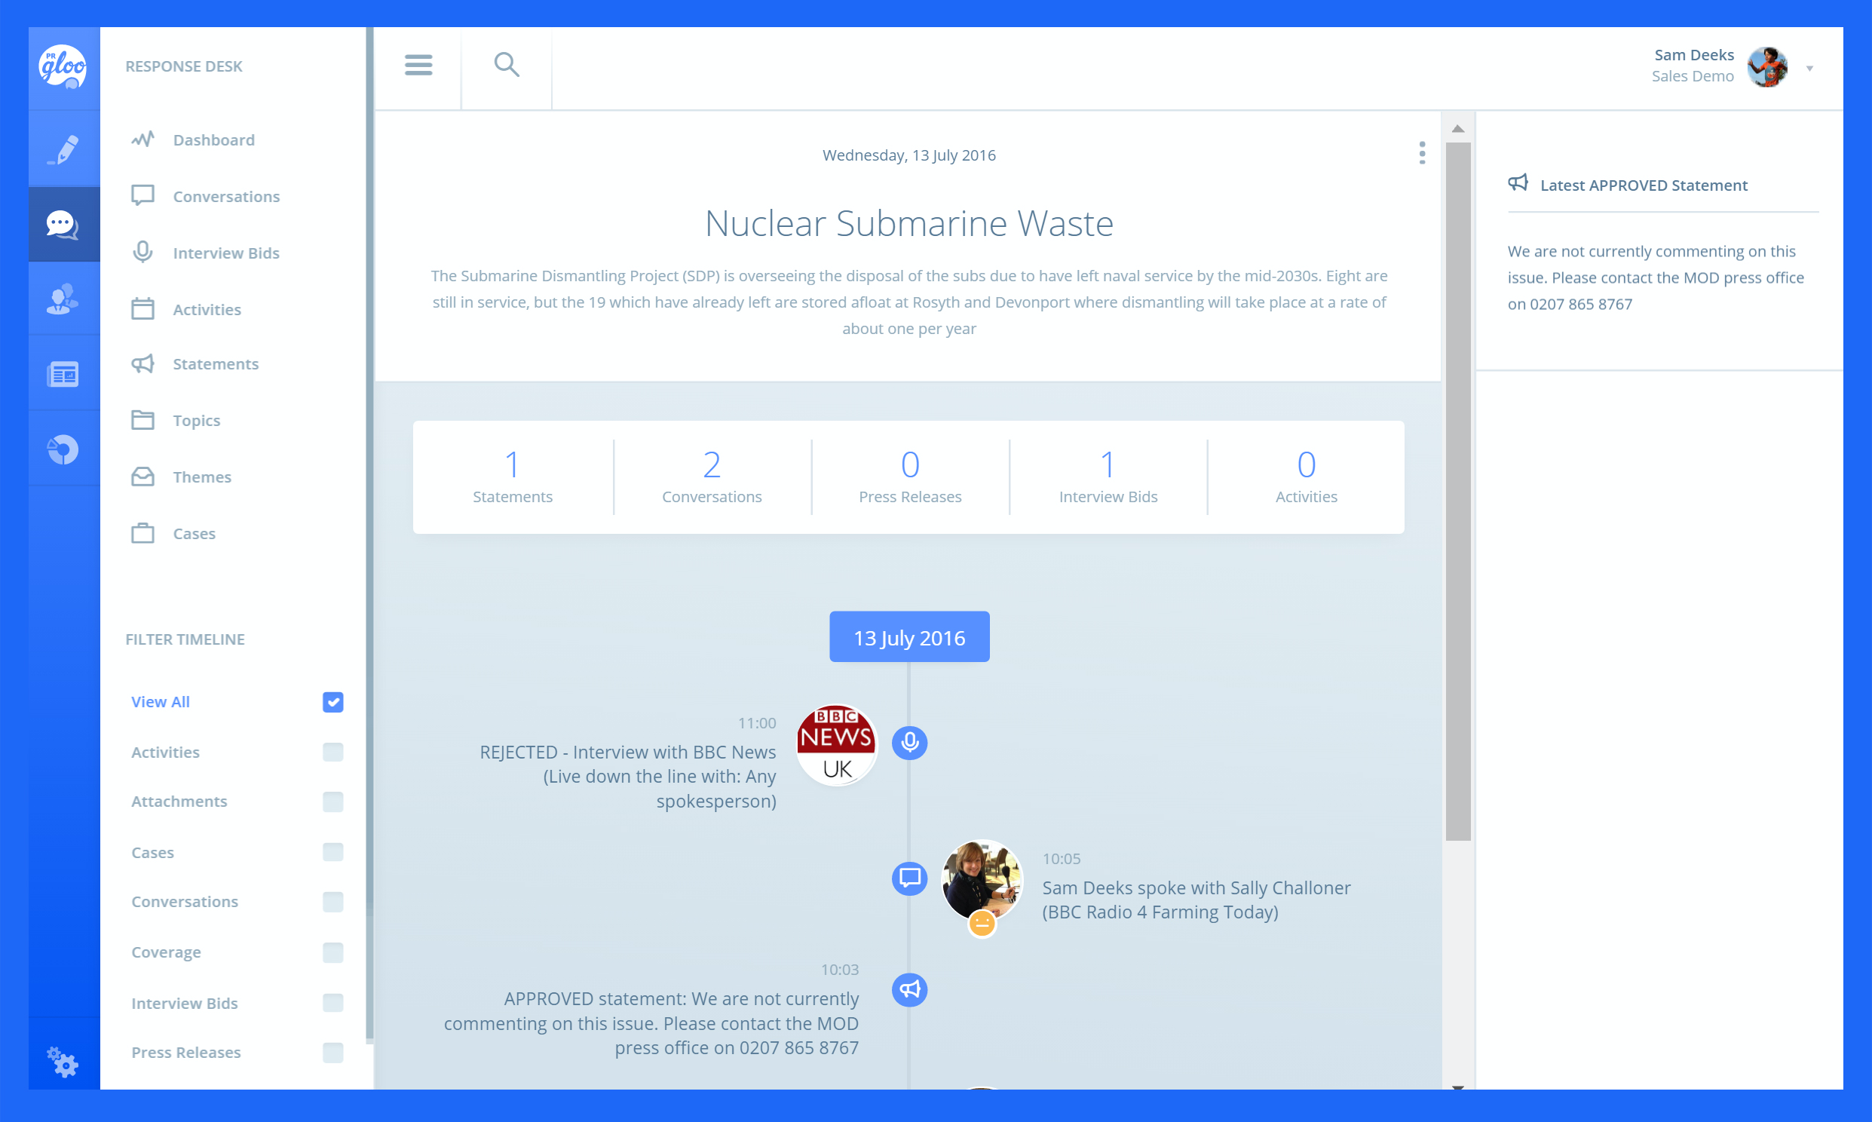Screen dimensions: 1872x1122
Task: Click microphone icon on BBC News timeline entry
Action: point(909,743)
